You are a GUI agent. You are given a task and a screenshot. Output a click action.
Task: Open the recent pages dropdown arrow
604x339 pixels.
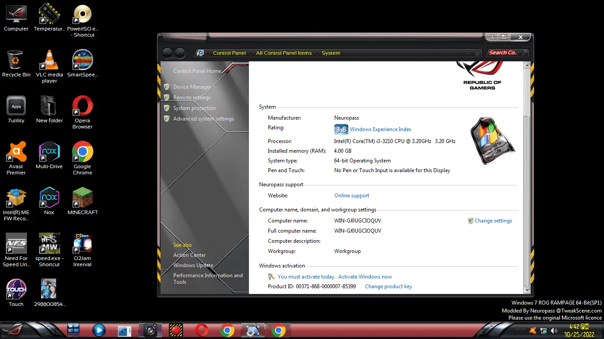tap(189, 53)
